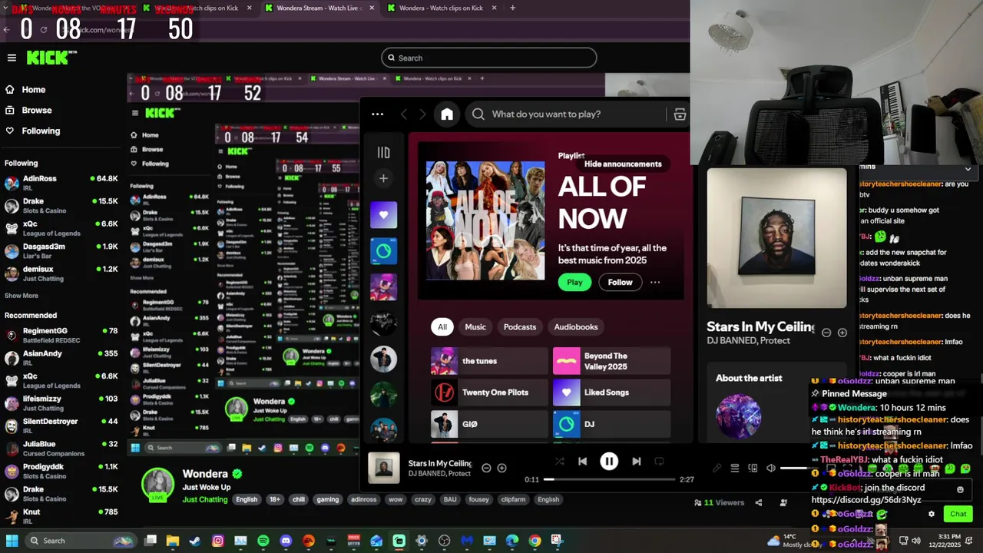Go forward in Spotify navigation

422,114
